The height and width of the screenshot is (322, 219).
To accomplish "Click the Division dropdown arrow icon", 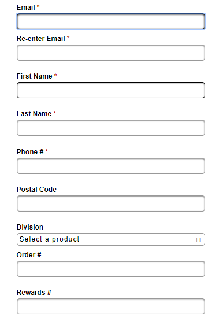I will pos(198,240).
